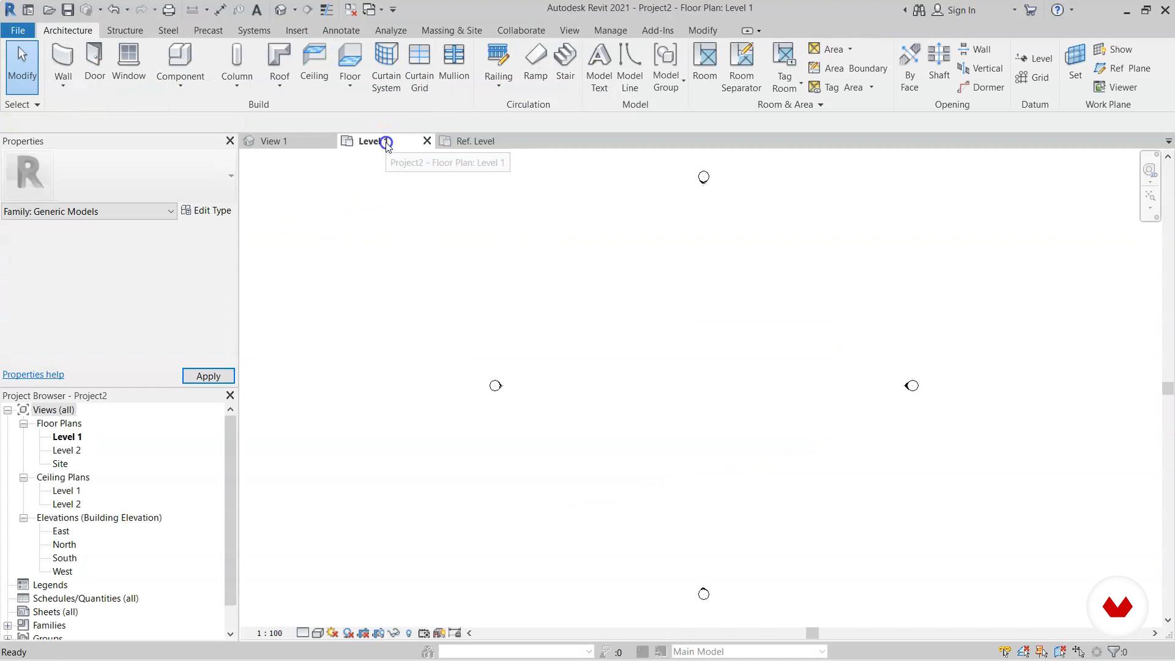Click the Apply button in Properties
Image resolution: width=1175 pixels, height=661 pixels.
pos(208,376)
